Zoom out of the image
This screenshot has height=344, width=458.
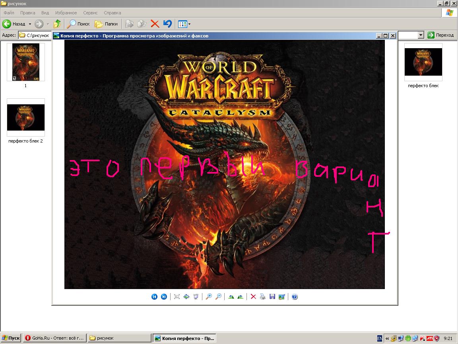(x=218, y=297)
